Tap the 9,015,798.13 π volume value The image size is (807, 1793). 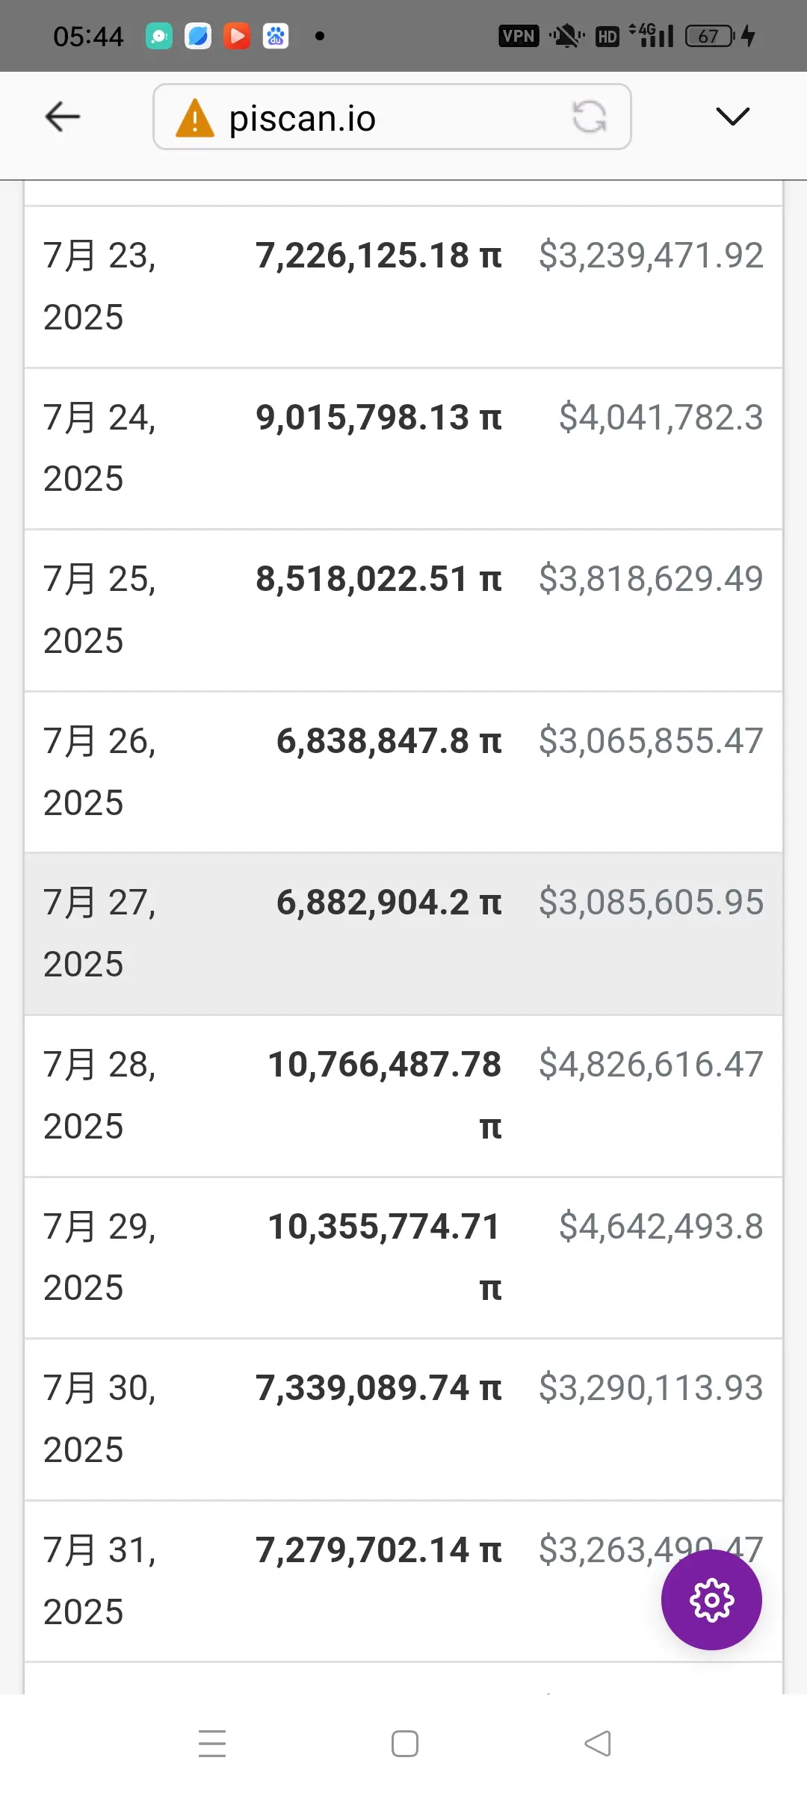click(x=379, y=418)
